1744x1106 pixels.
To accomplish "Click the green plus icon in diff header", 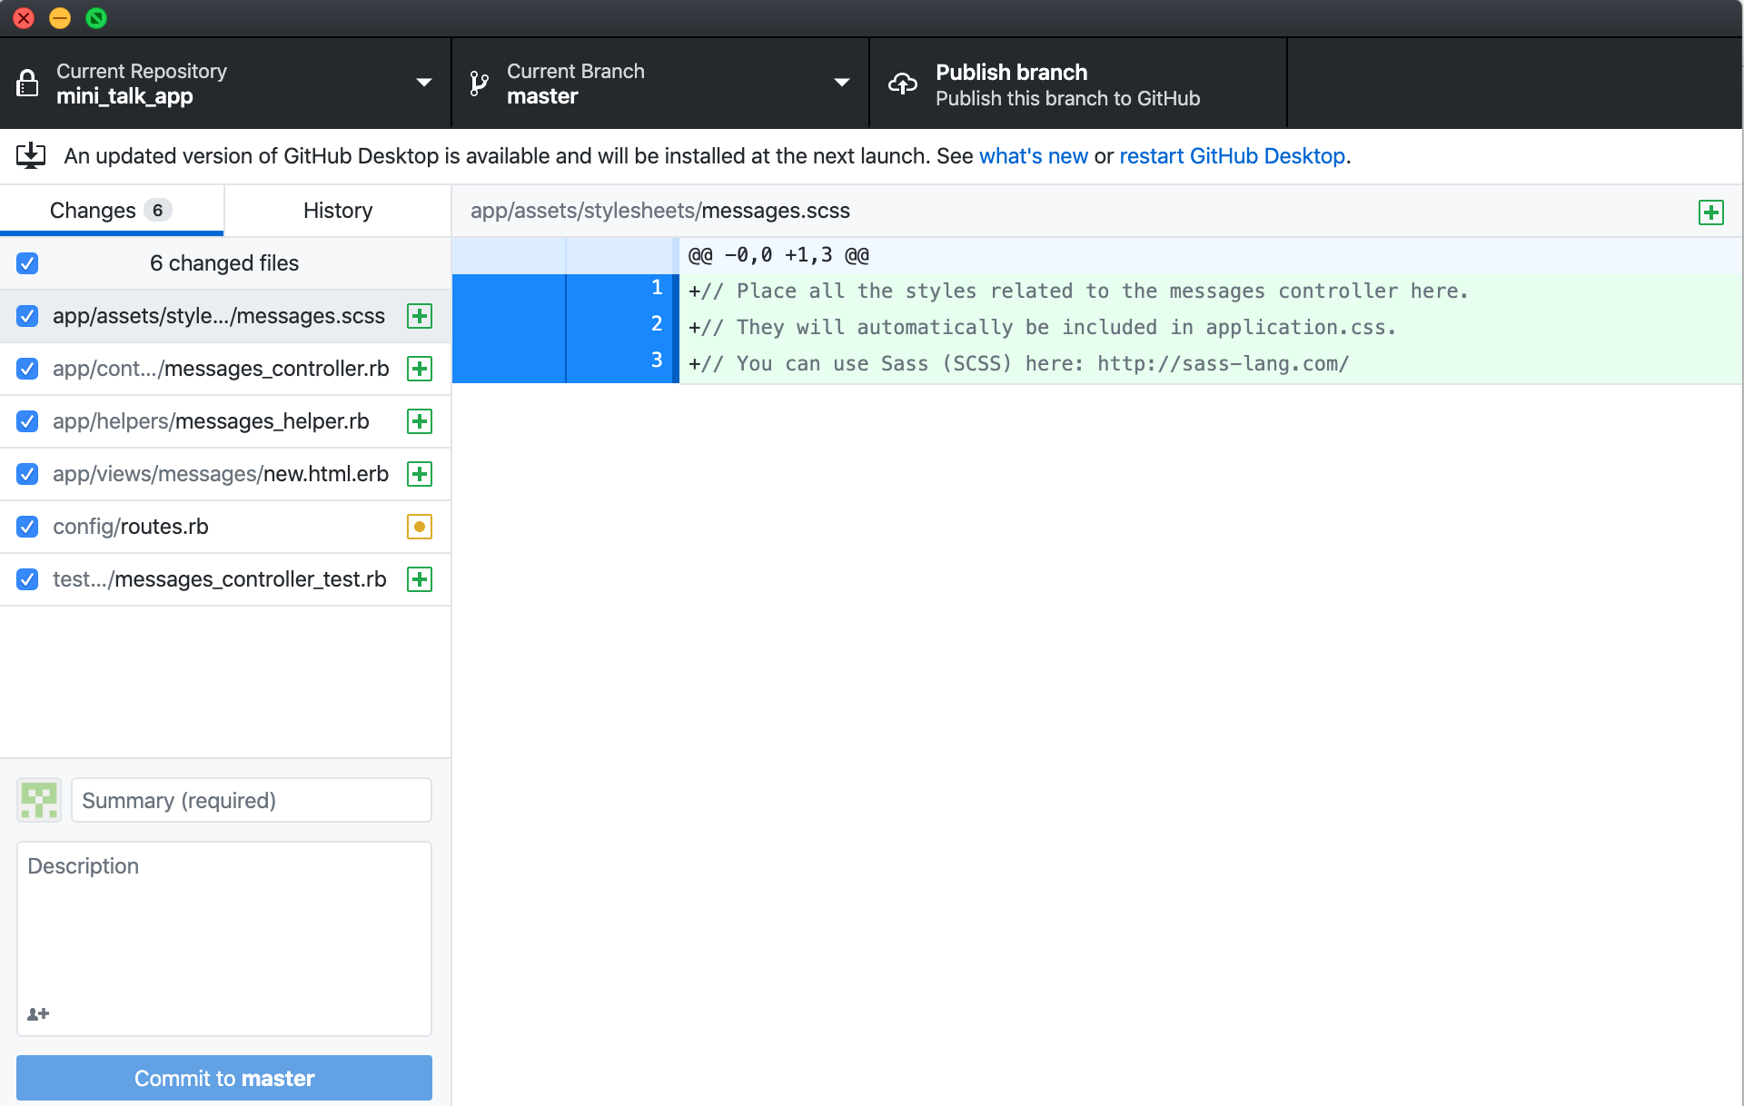I will point(1710,212).
